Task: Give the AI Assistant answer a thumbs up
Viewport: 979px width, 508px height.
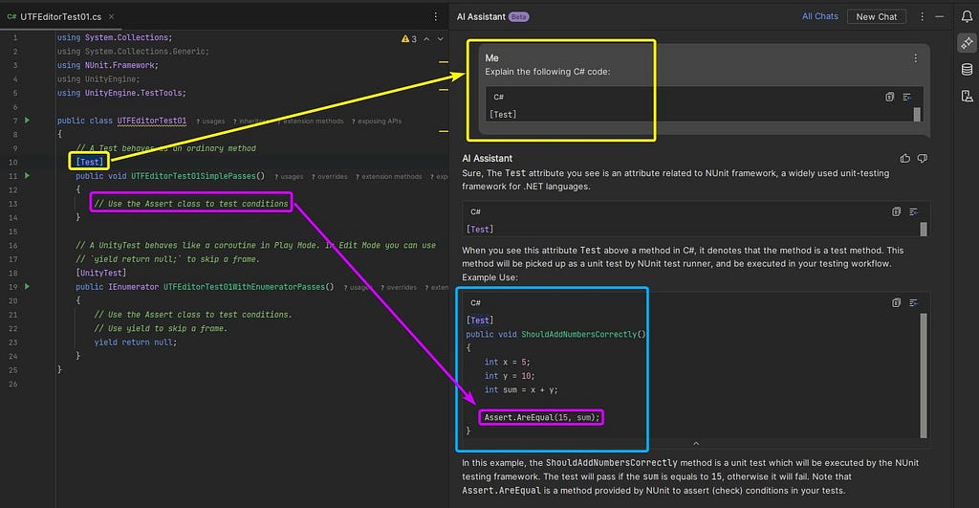Action: [904, 159]
